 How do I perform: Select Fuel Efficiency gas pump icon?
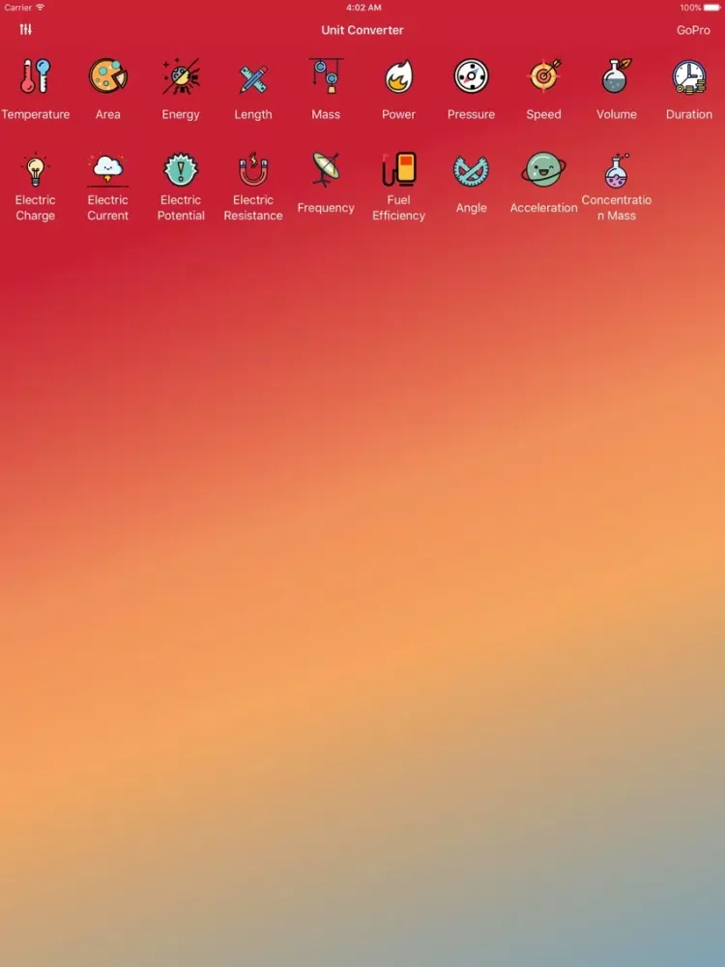399,169
